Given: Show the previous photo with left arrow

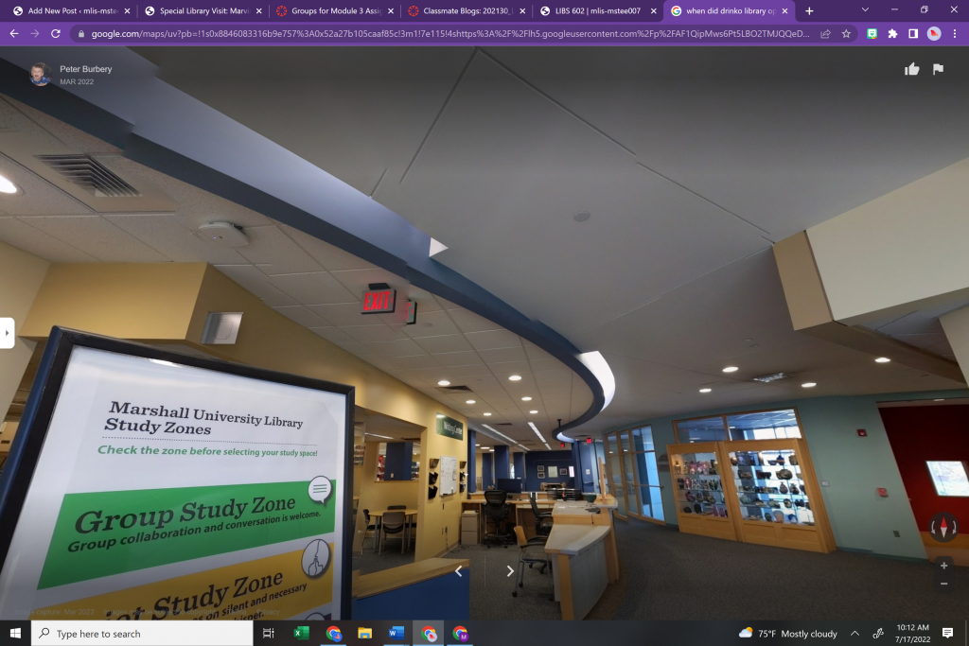Looking at the screenshot, I should tap(459, 571).
